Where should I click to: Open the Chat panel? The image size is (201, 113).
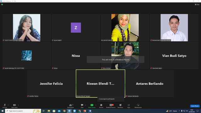tap(82, 106)
